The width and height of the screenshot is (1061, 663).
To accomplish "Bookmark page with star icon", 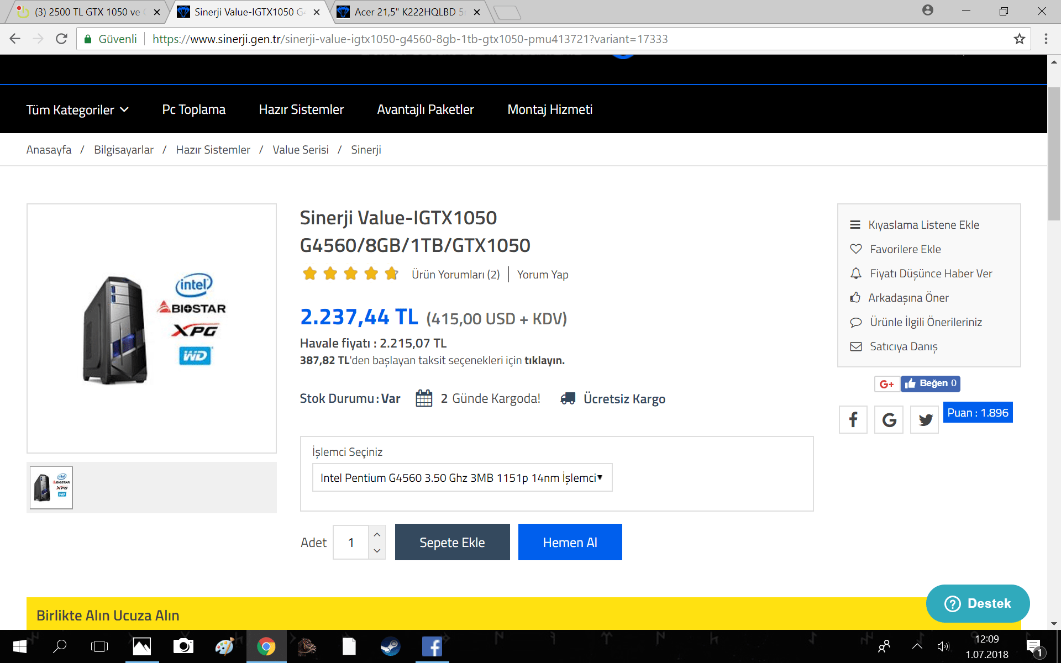I will (x=1019, y=39).
